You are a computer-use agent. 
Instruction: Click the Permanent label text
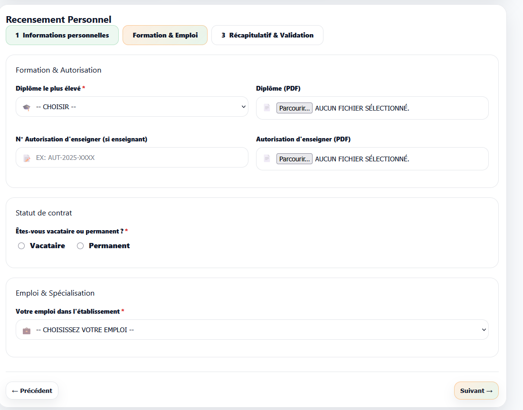[x=109, y=246]
